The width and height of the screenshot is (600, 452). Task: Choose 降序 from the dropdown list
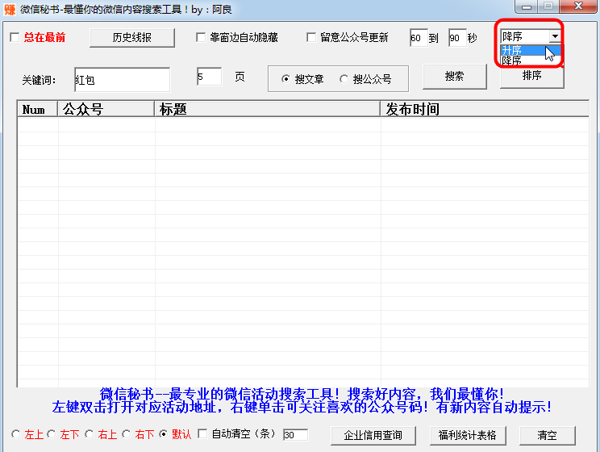click(x=531, y=61)
